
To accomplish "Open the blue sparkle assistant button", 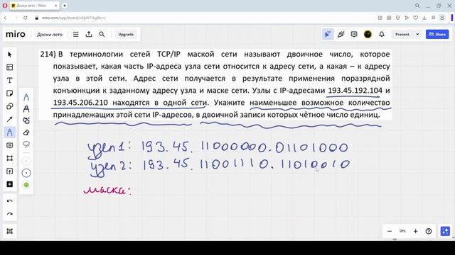I will [x=445, y=231].
